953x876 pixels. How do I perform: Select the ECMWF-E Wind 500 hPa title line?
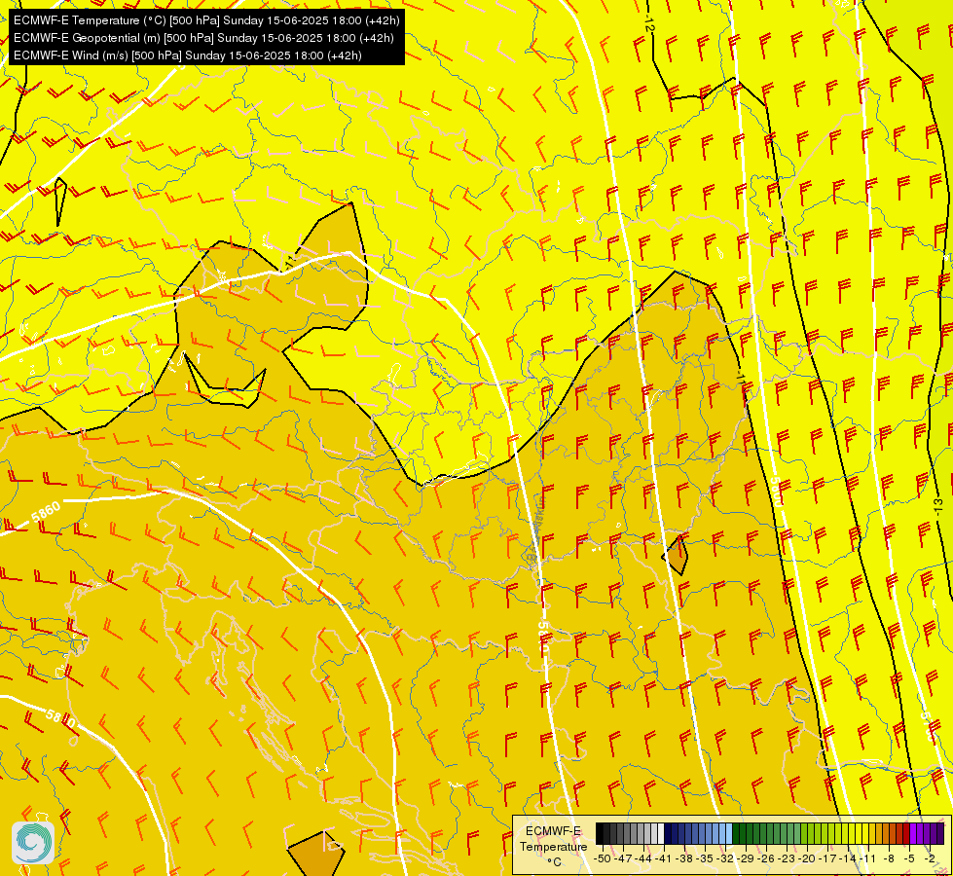(188, 55)
